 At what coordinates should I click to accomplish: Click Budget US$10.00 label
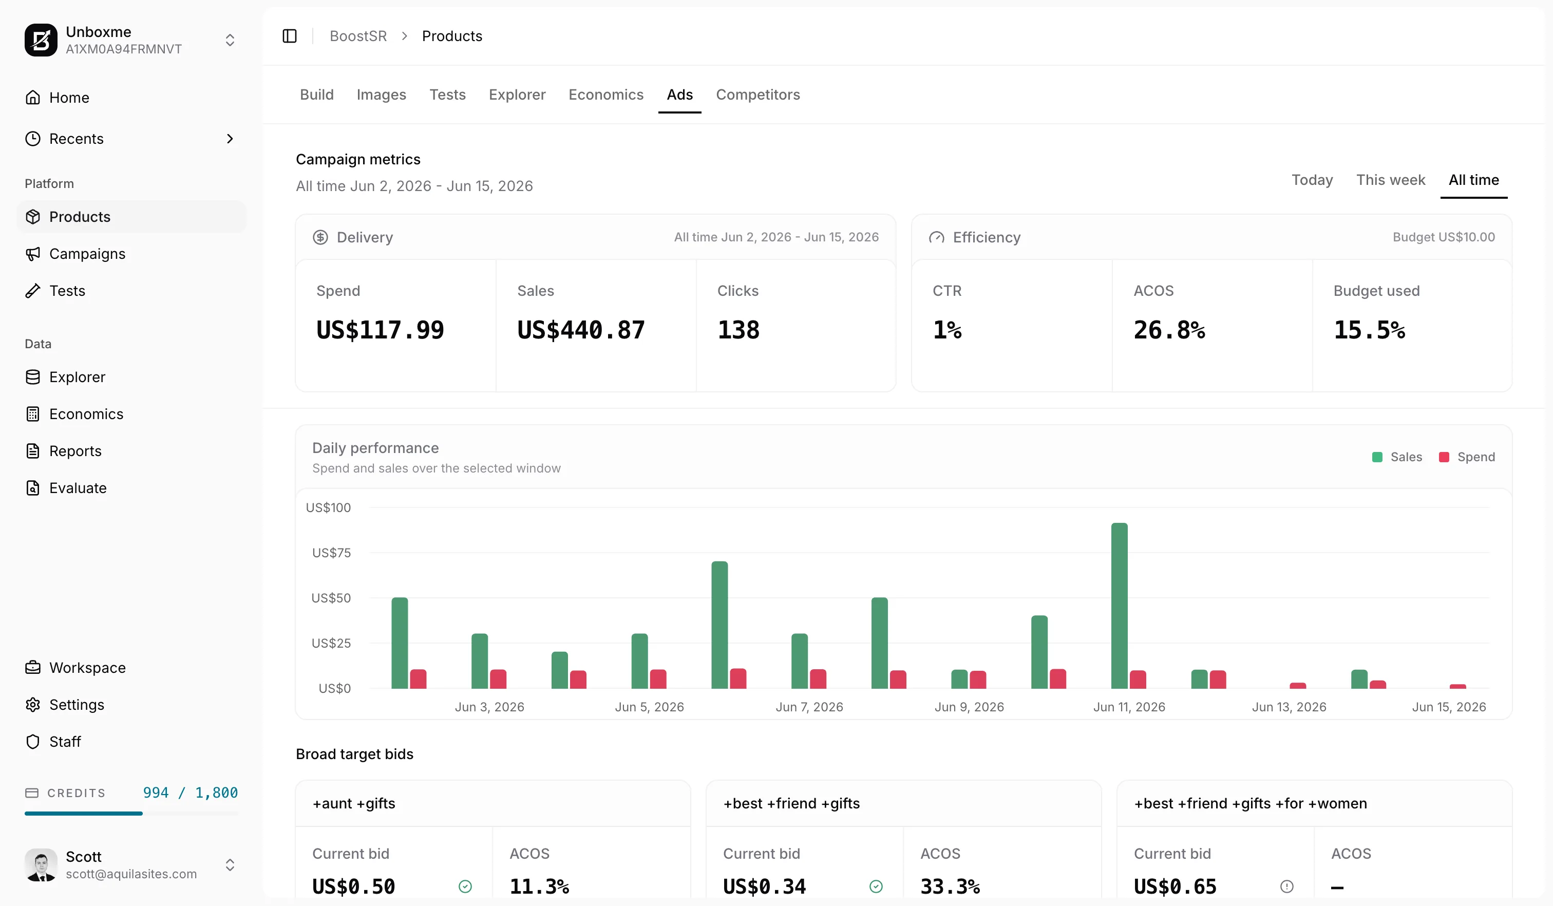(x=1444, y=237)
